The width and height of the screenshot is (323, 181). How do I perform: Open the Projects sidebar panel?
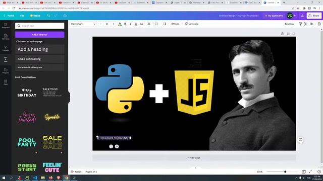[6, 71]
